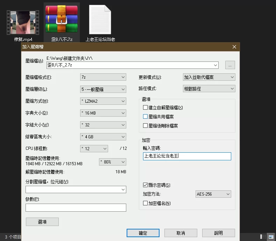Click the 確定 button
The height and width of the screenshot is (241, 276).
click(143, 233)
